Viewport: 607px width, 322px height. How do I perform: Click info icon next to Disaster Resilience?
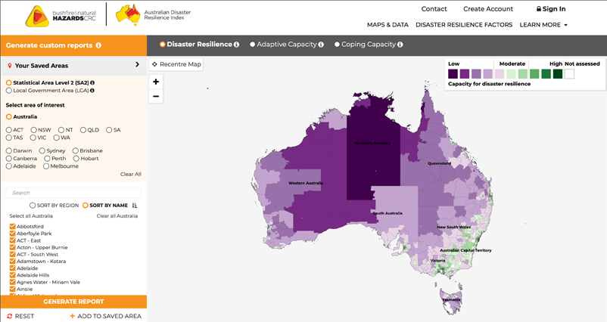tap(236, 45)
